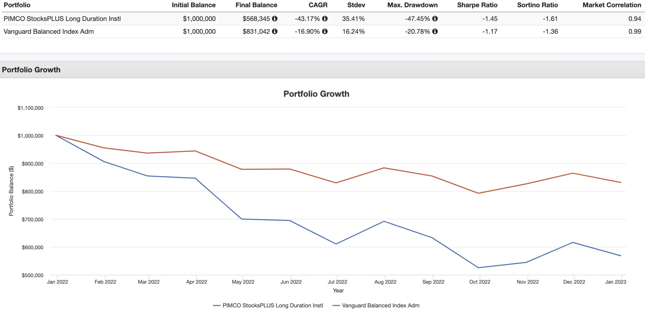Click info icon next to Vanguard CAGR -16.90%
645x312 pixels.
coord(325,31)
